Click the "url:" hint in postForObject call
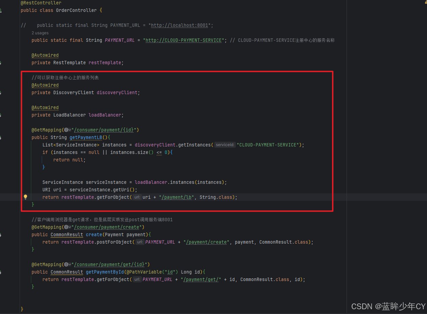This screenshot has height=314, width=427. point(140,242)
